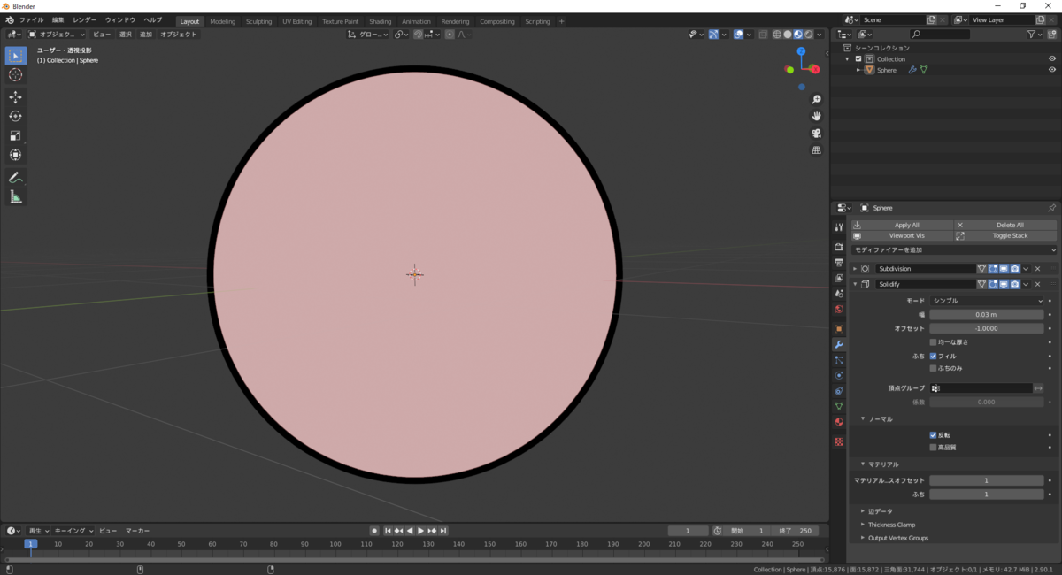
Task: Click the Delete All button
Action: point(1009,224)
